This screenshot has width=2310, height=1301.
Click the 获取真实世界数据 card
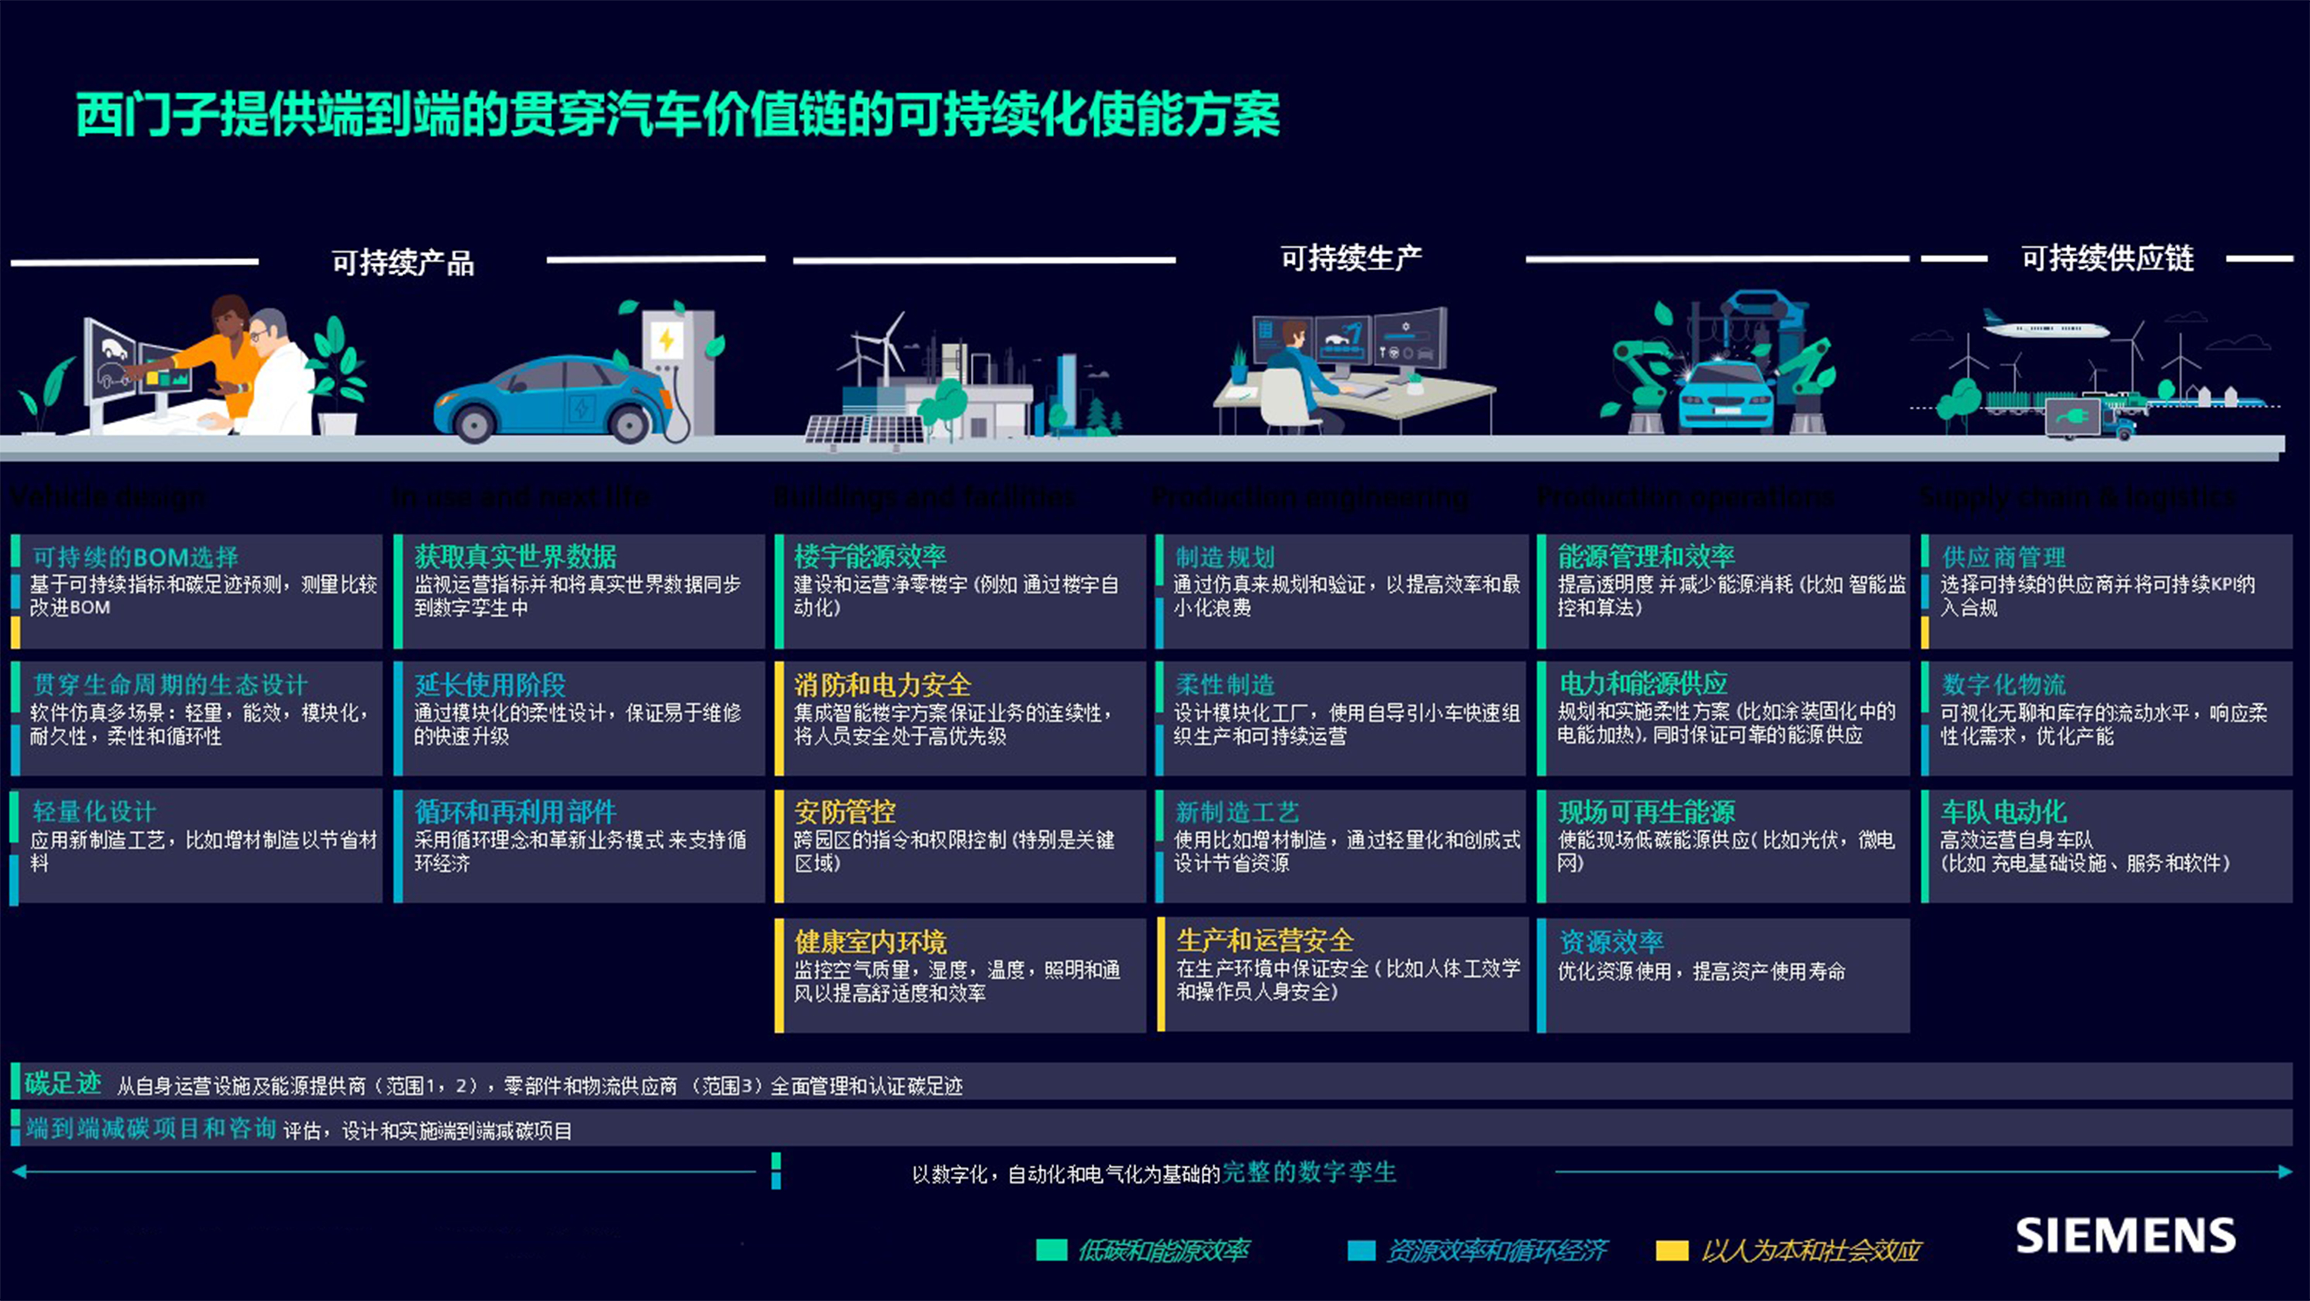point(579,591)
